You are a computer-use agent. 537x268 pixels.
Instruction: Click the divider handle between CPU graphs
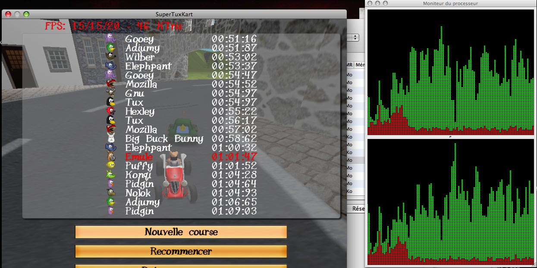(x=450, y=137)
